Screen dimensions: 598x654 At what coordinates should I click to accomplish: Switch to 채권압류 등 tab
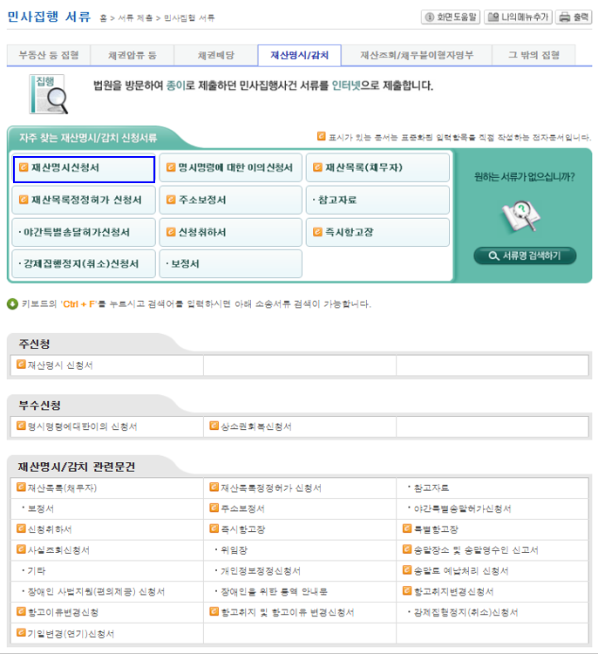click(133, 55)
